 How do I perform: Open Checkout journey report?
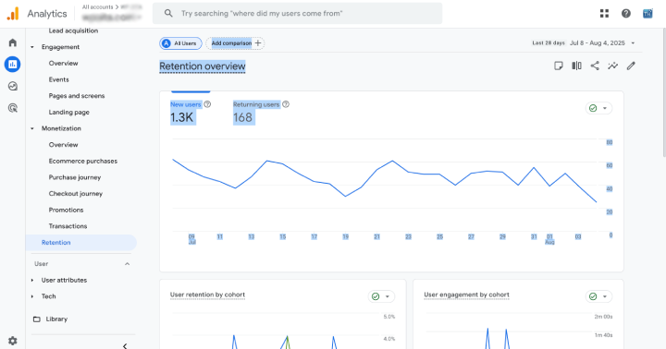pos(76,194)
